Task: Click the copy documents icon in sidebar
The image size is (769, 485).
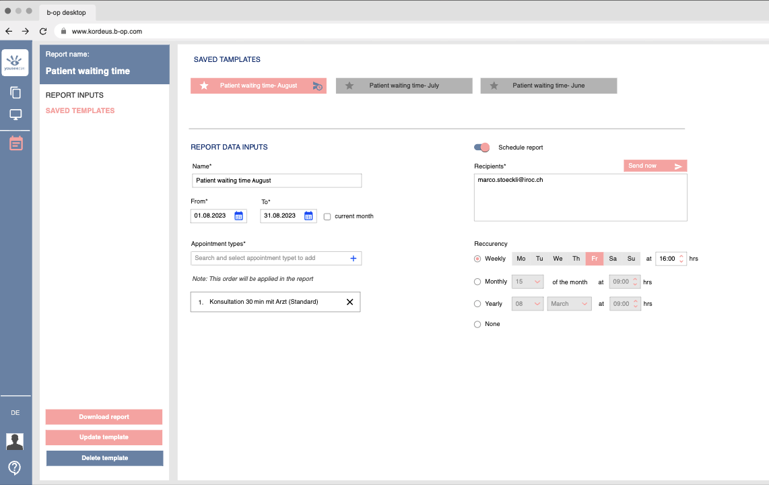Action: (x=15, y=93)
